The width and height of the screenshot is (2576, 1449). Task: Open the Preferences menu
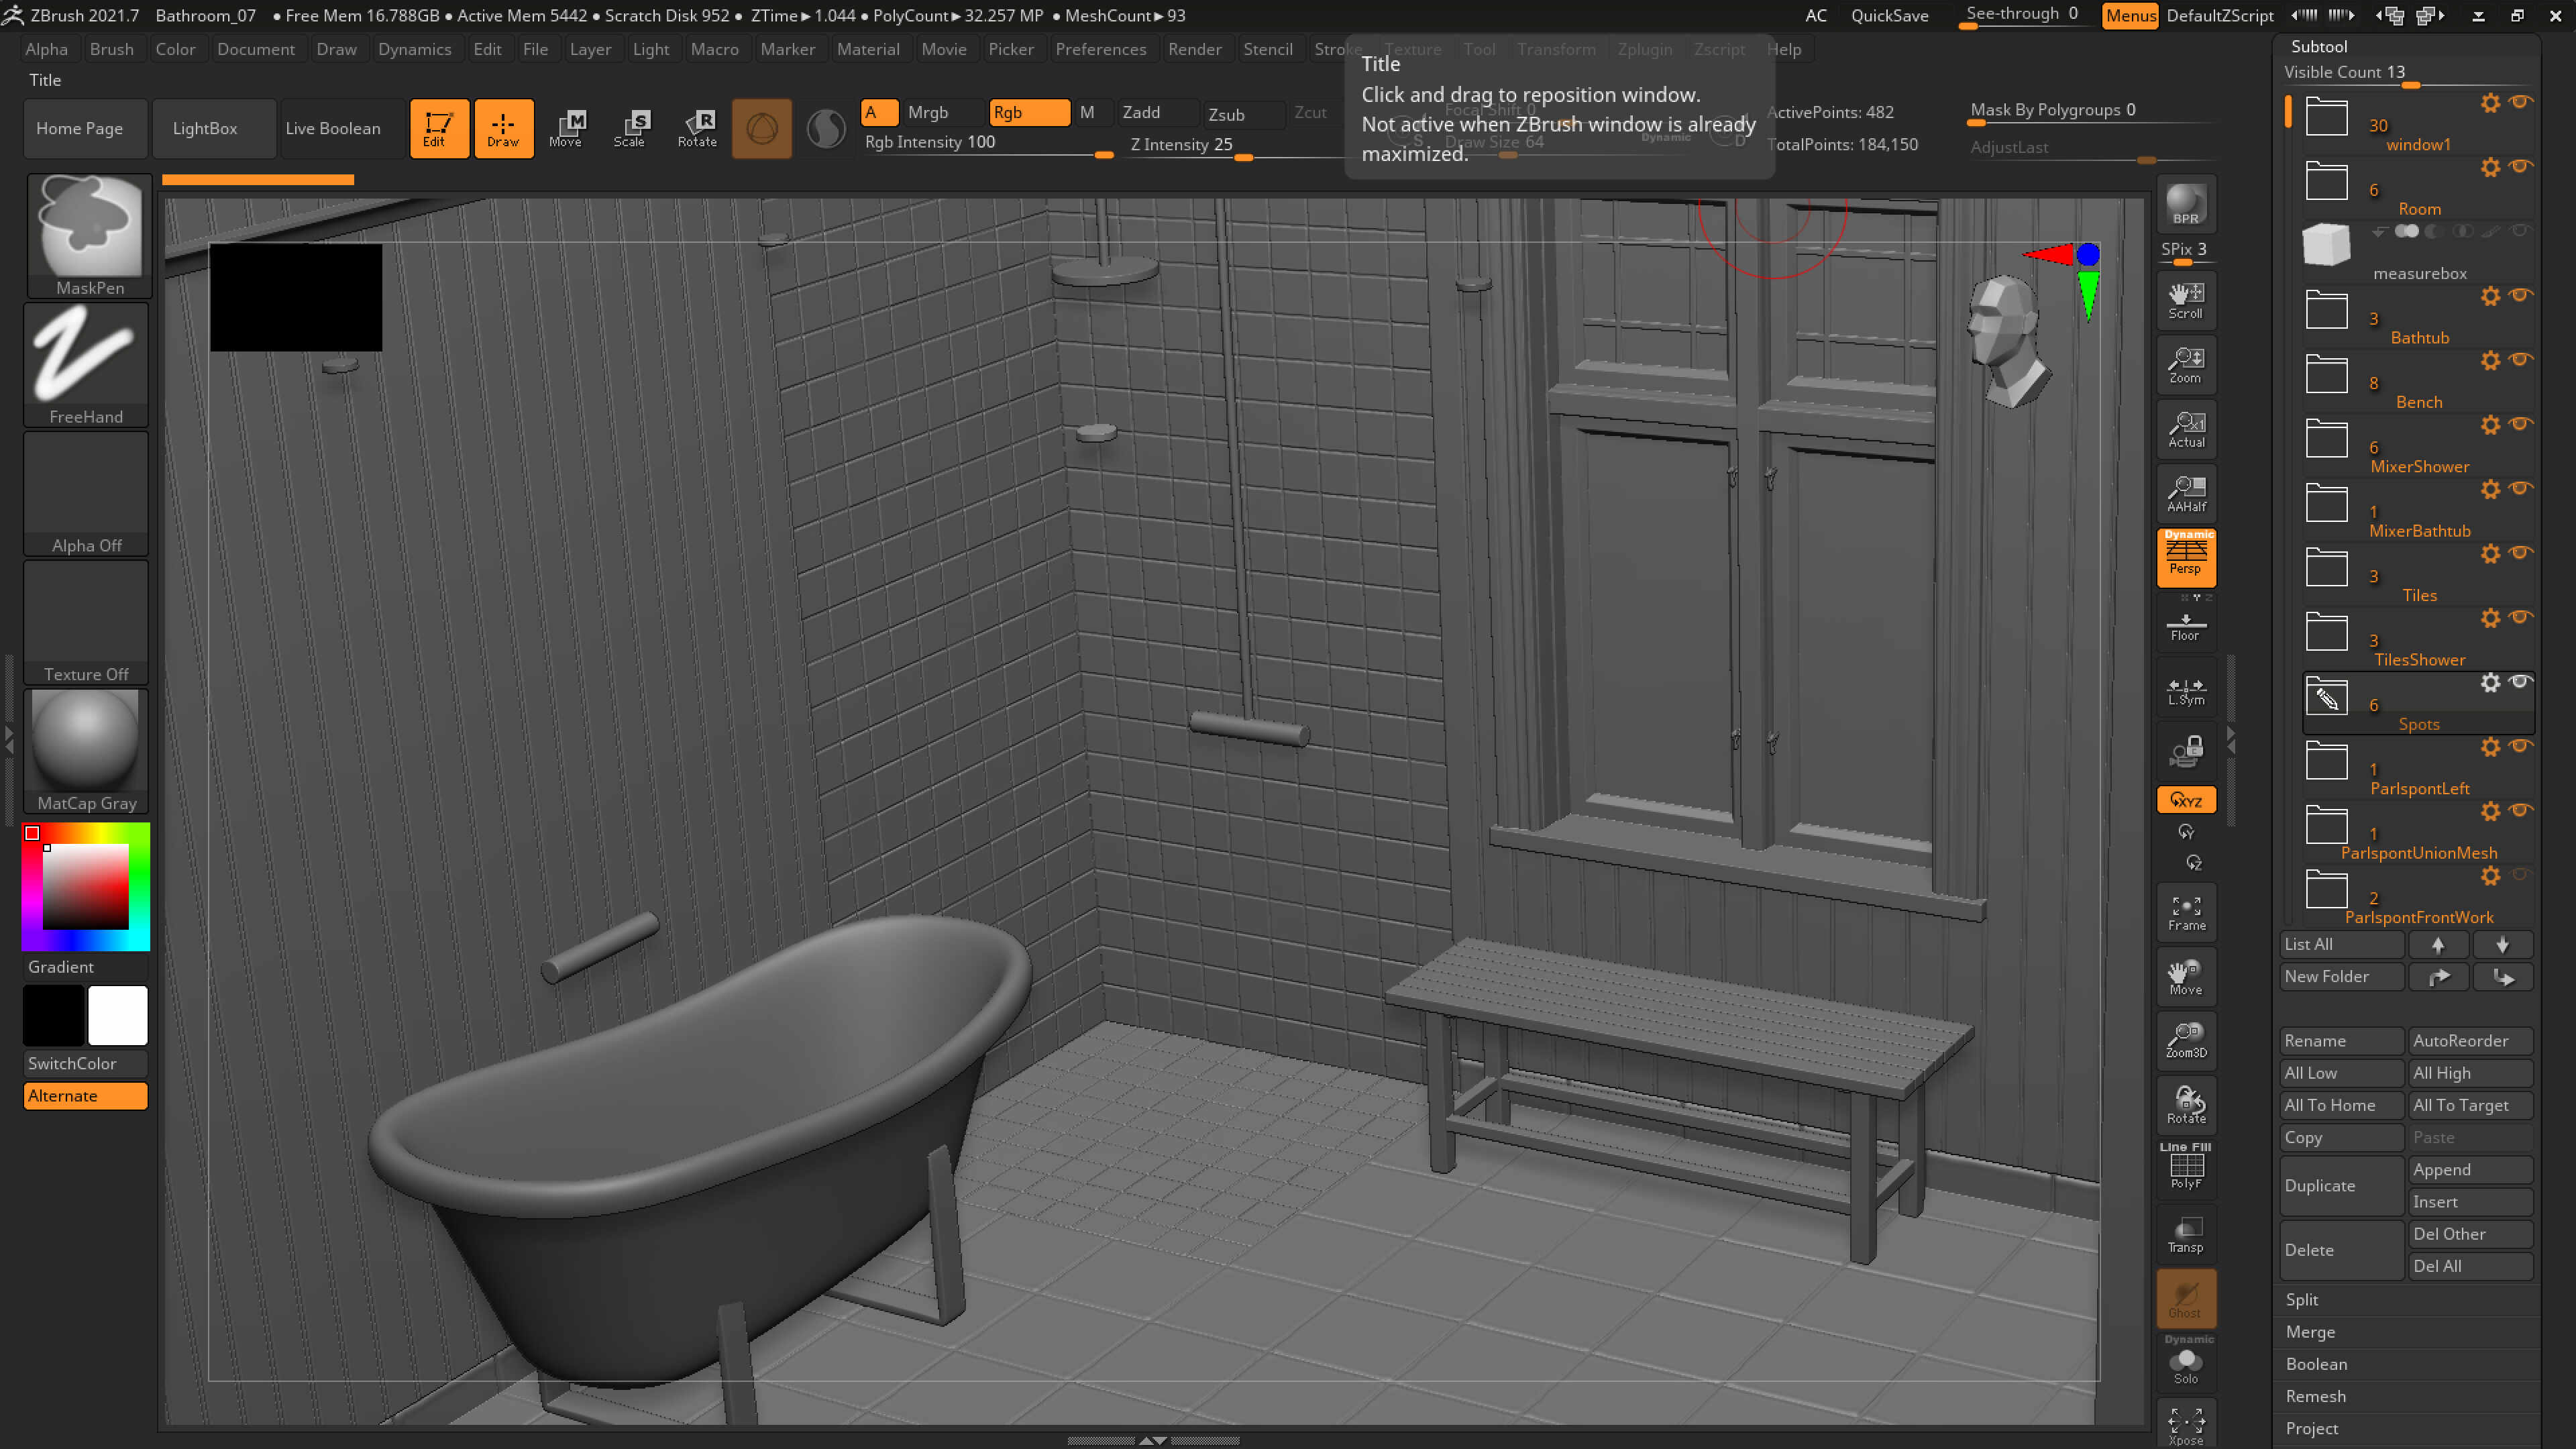click(x=1100, y=49)
